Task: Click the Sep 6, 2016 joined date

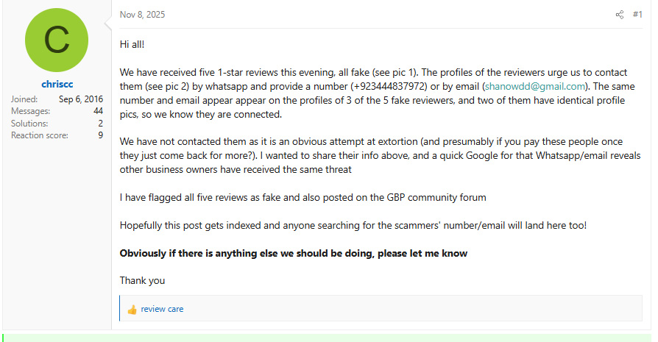Action: click(81, 99)
